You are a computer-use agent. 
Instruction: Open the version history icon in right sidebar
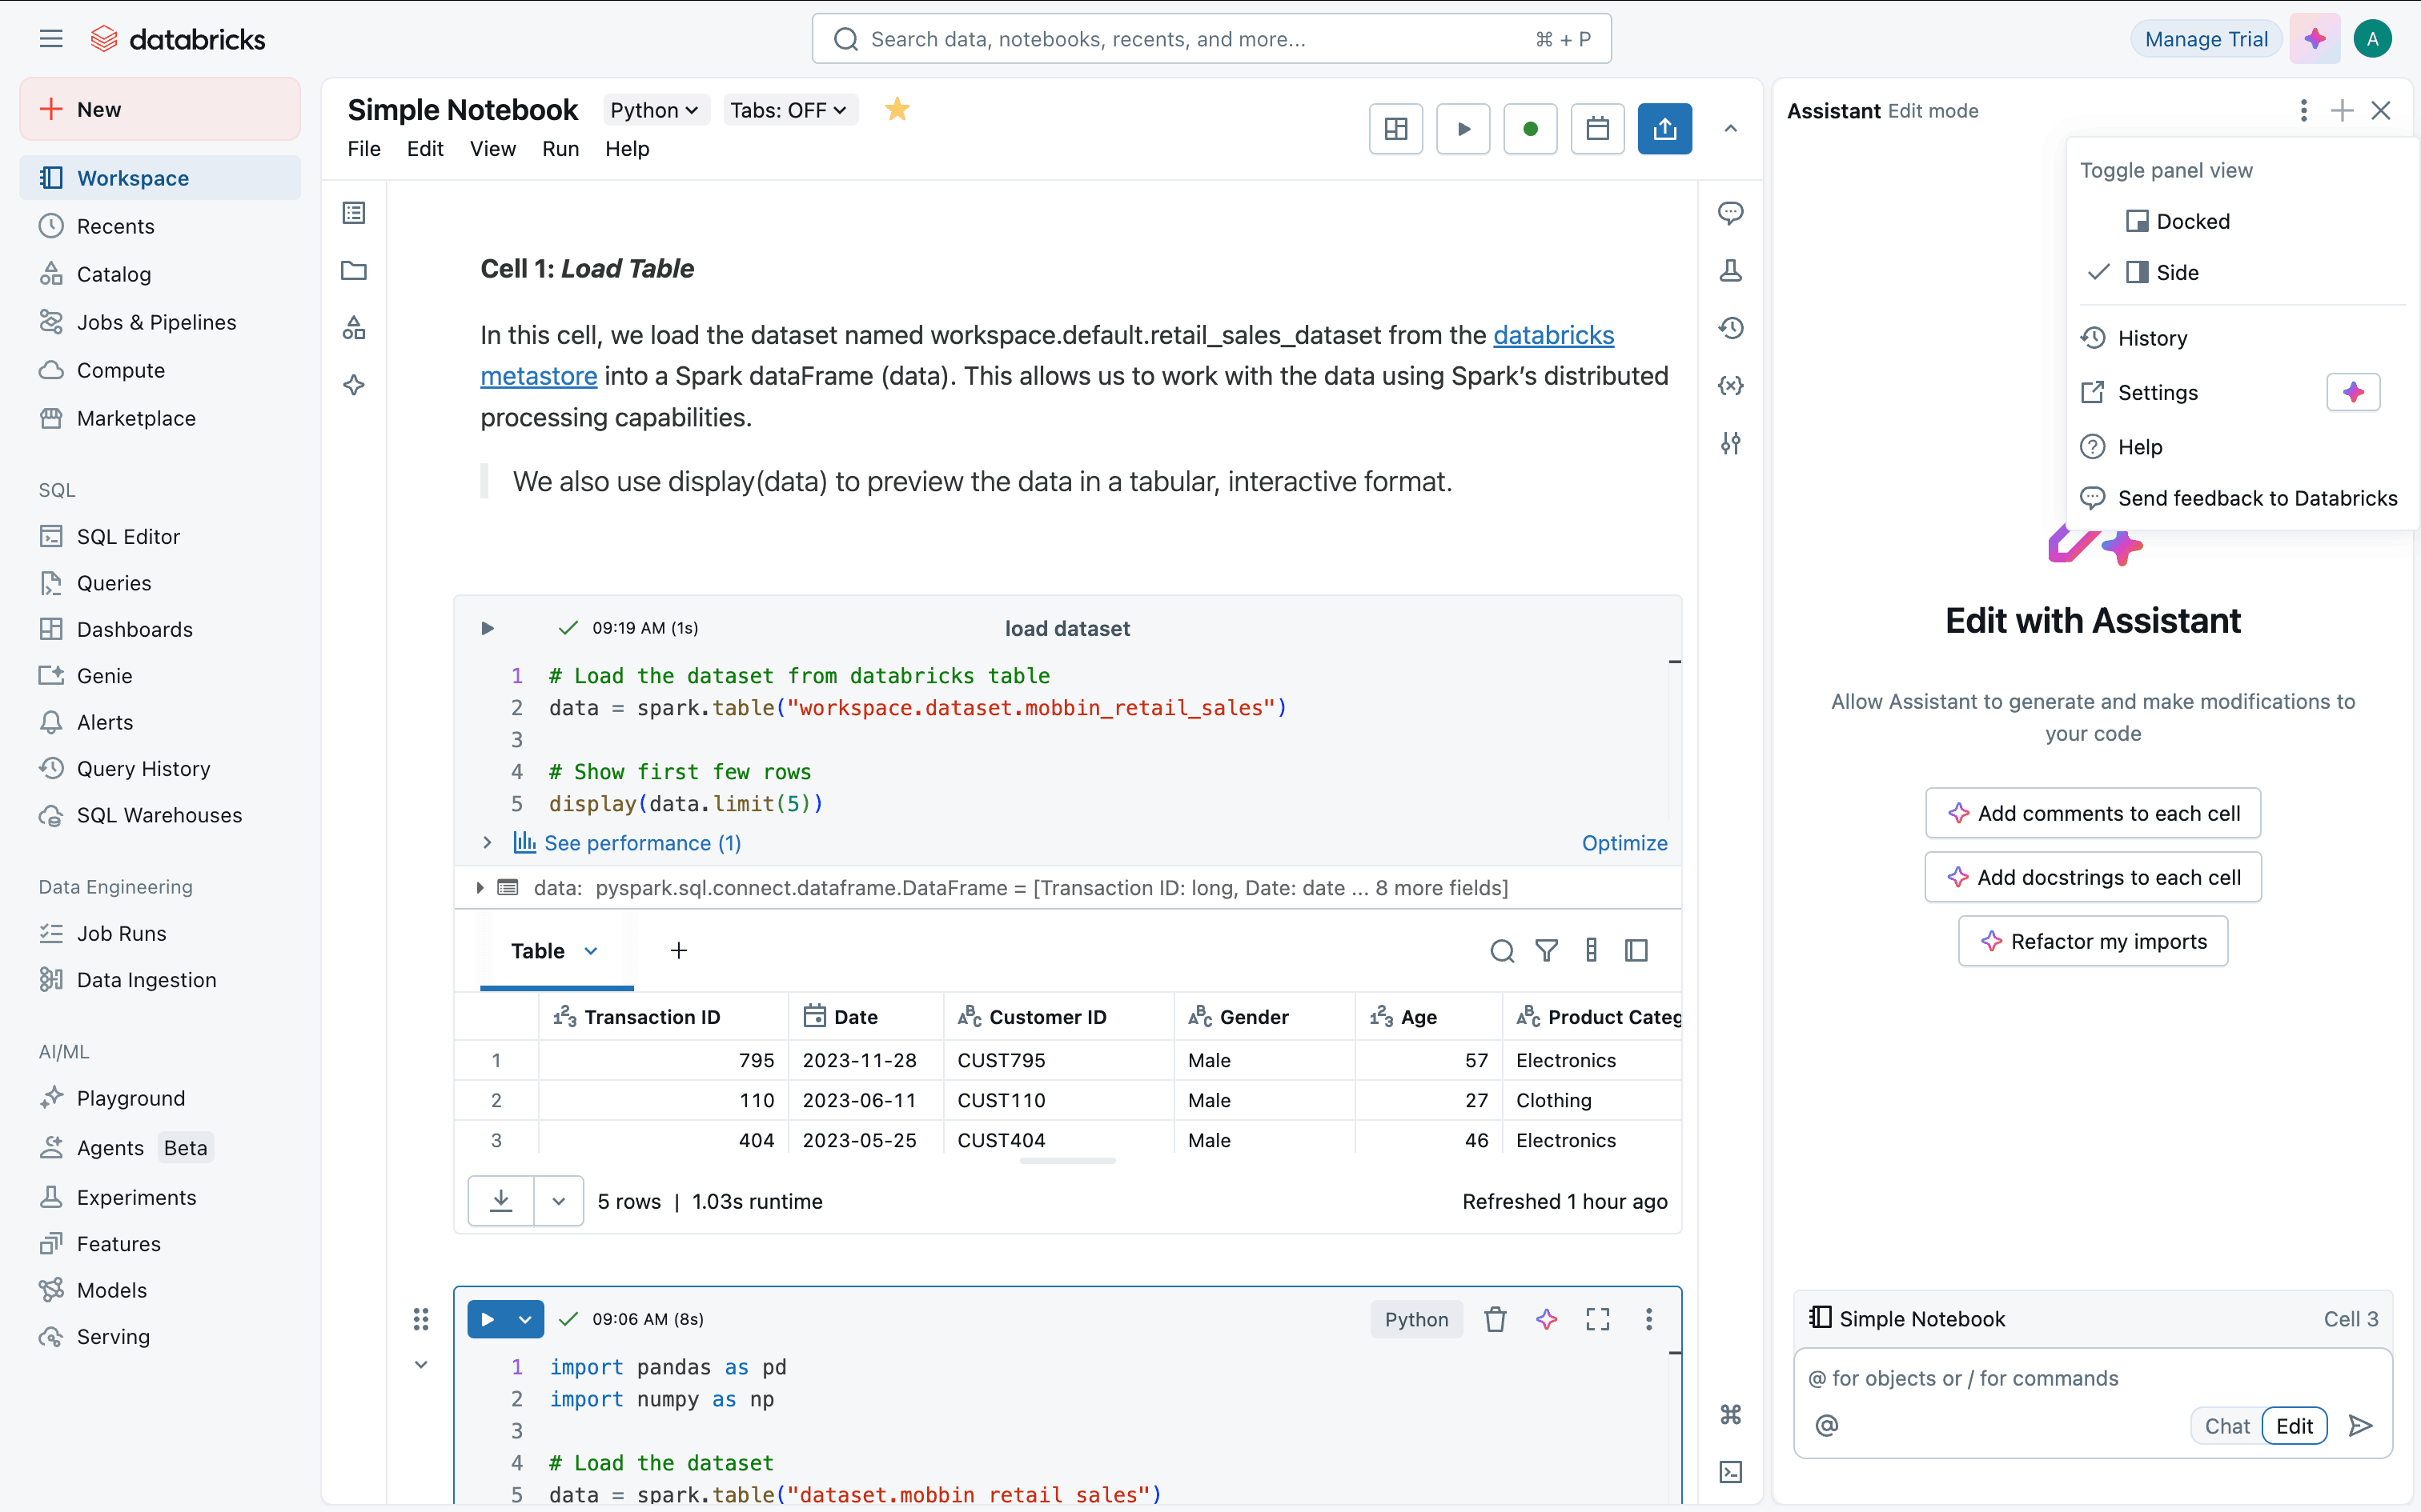point(1730,328)
